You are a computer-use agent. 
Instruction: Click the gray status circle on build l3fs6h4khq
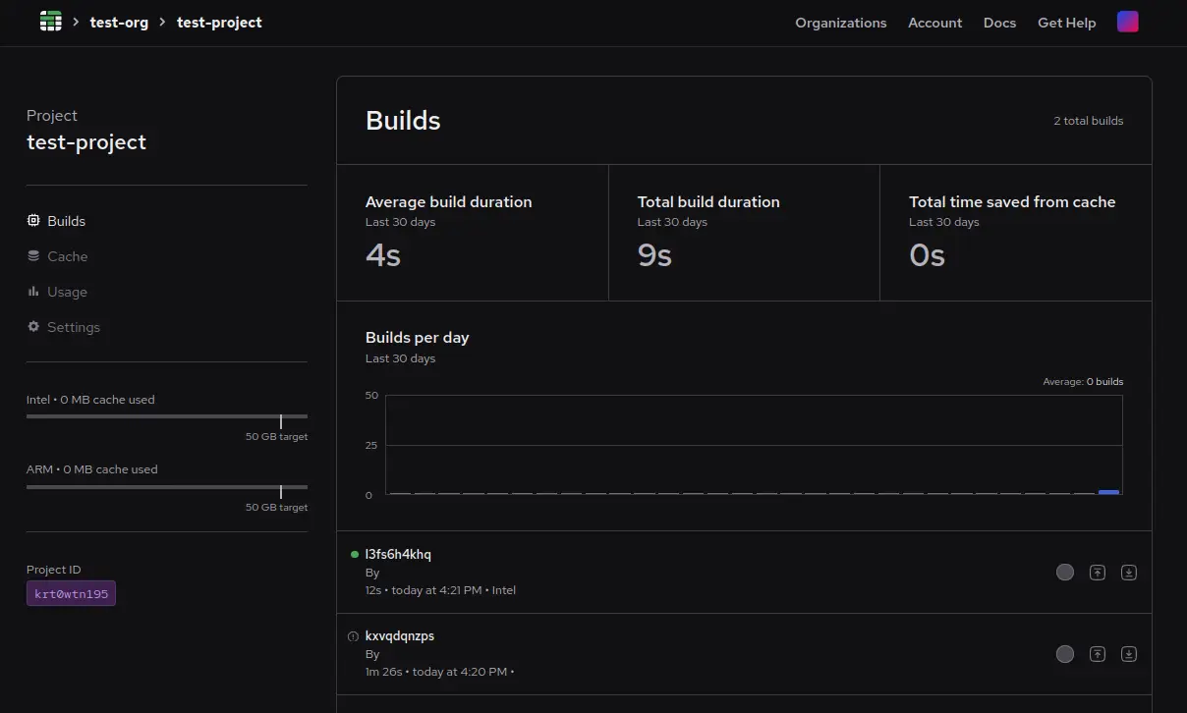(x=1064, y=572)
